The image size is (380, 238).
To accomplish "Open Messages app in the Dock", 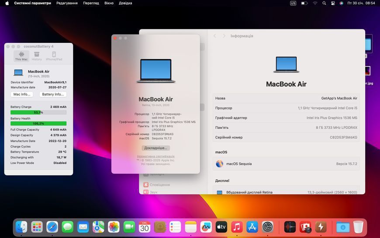I will click(68, 227).
